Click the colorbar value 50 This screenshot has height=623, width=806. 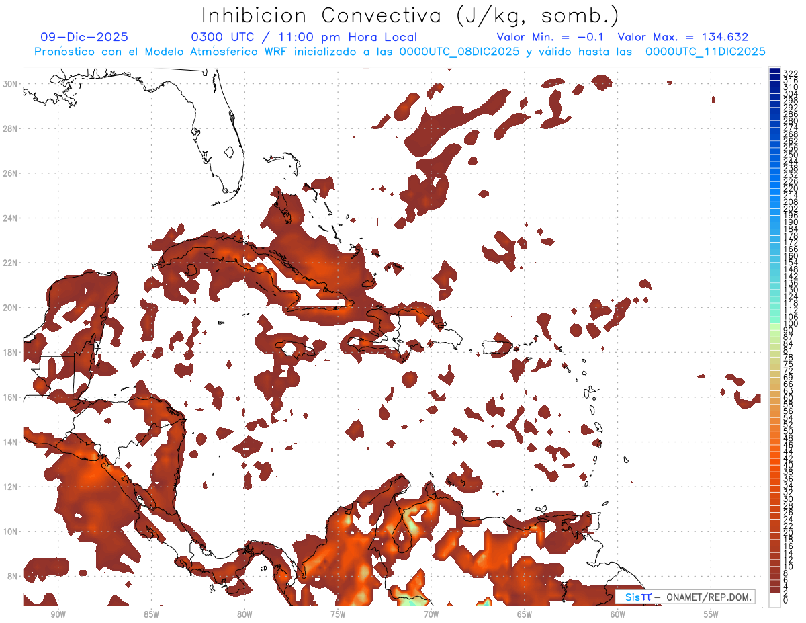(x=789, y=431)
